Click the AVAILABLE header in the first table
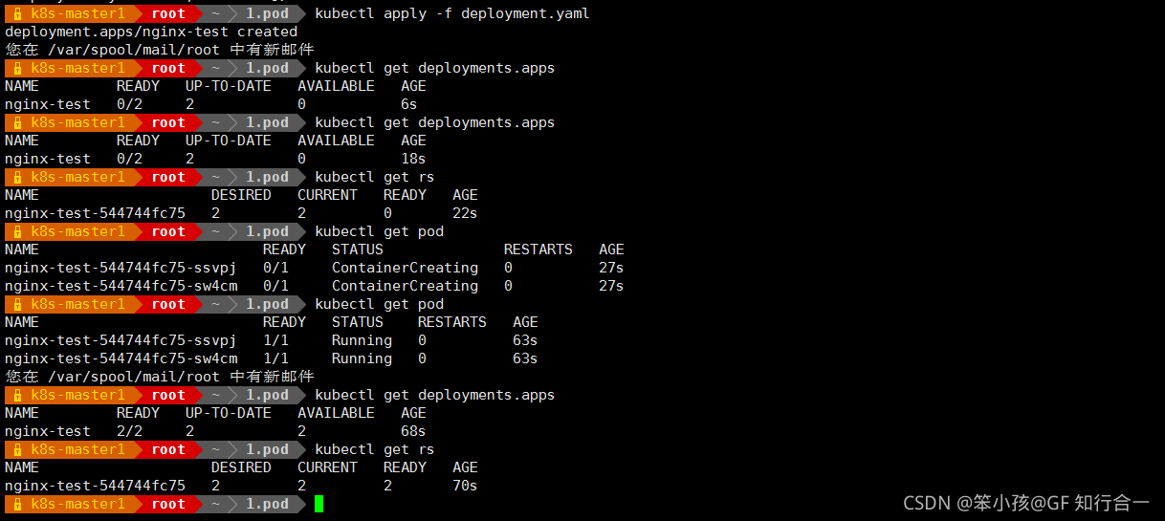This screenshot has width=1165, height=521. click(x=336, y=86)
